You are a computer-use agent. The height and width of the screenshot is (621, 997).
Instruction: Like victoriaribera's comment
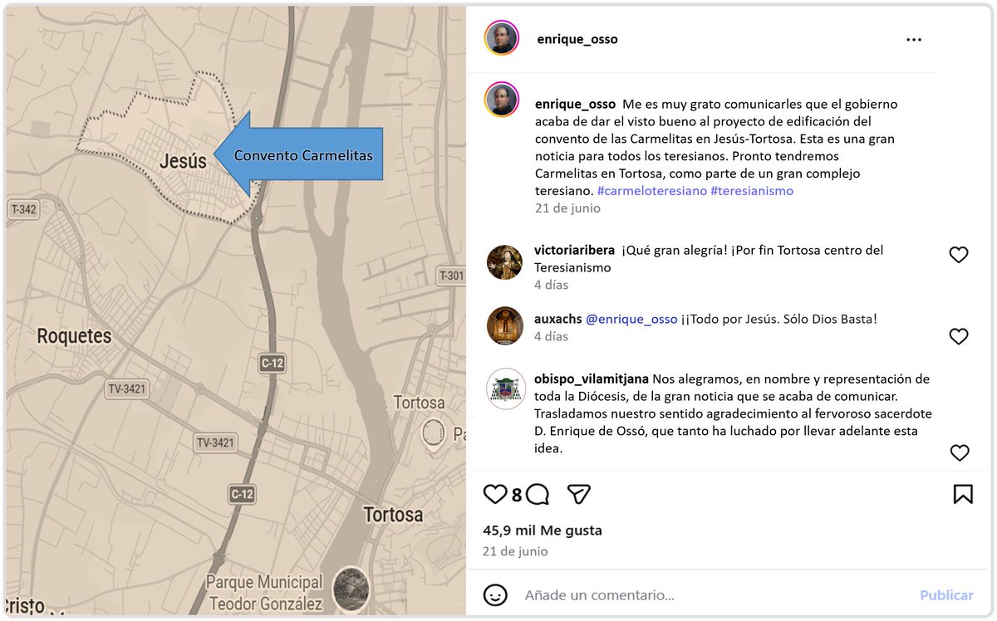959,255
